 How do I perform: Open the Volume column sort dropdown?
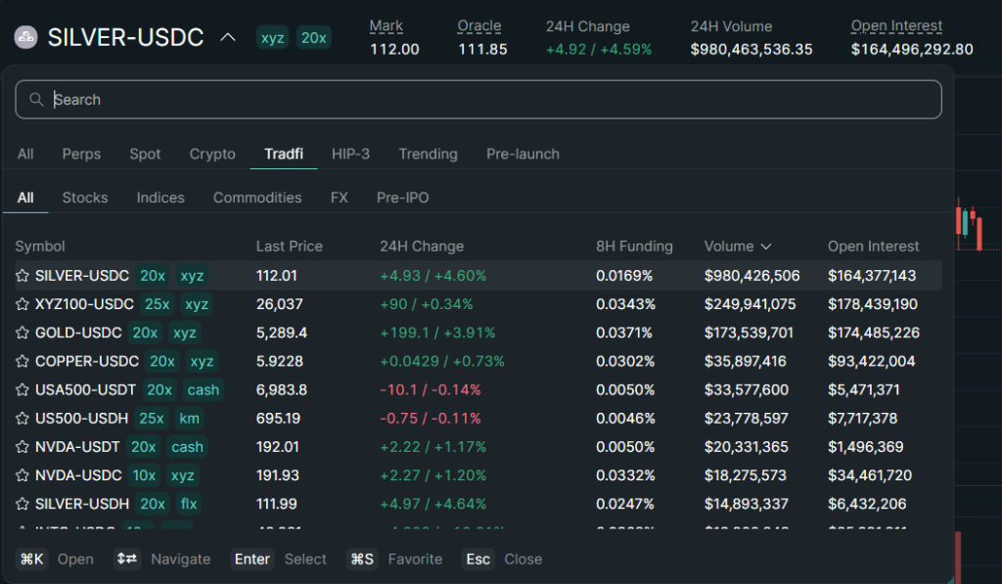click(768, 247)
